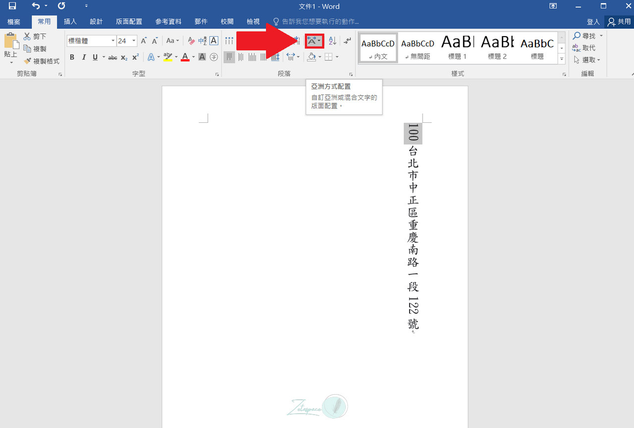634x428 pixels.
Task: Apply paragraph shading with the paint bucket
Action: coord(312,57)
